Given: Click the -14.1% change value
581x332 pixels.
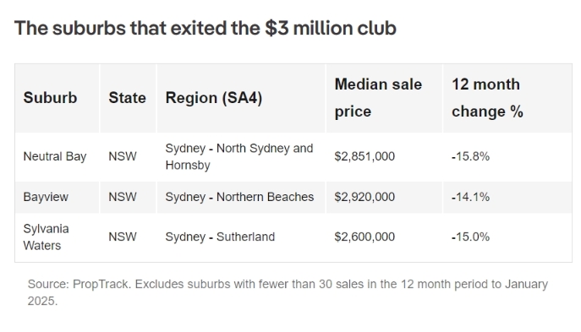Looking at the screenshot, I should click(470, 197).
